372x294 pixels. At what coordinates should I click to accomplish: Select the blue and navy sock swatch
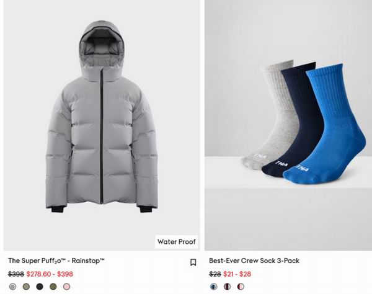(214, 287)
